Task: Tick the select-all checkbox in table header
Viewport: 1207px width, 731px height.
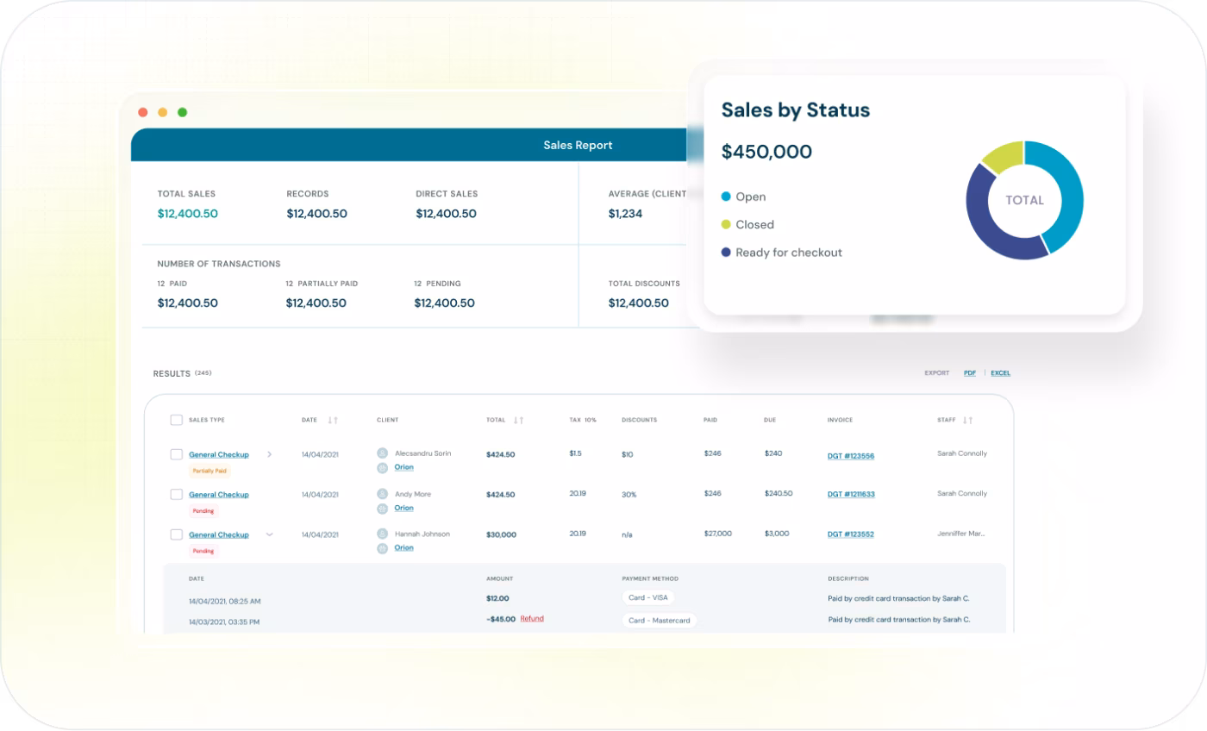Action: coord(176,420)
